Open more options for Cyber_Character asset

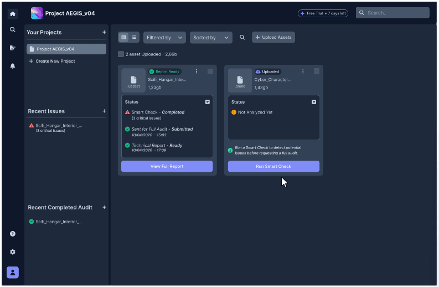pos(303,71)
